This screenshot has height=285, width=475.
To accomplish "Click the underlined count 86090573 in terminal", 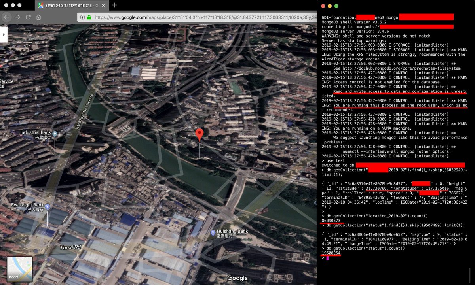I will pos(331,221).
